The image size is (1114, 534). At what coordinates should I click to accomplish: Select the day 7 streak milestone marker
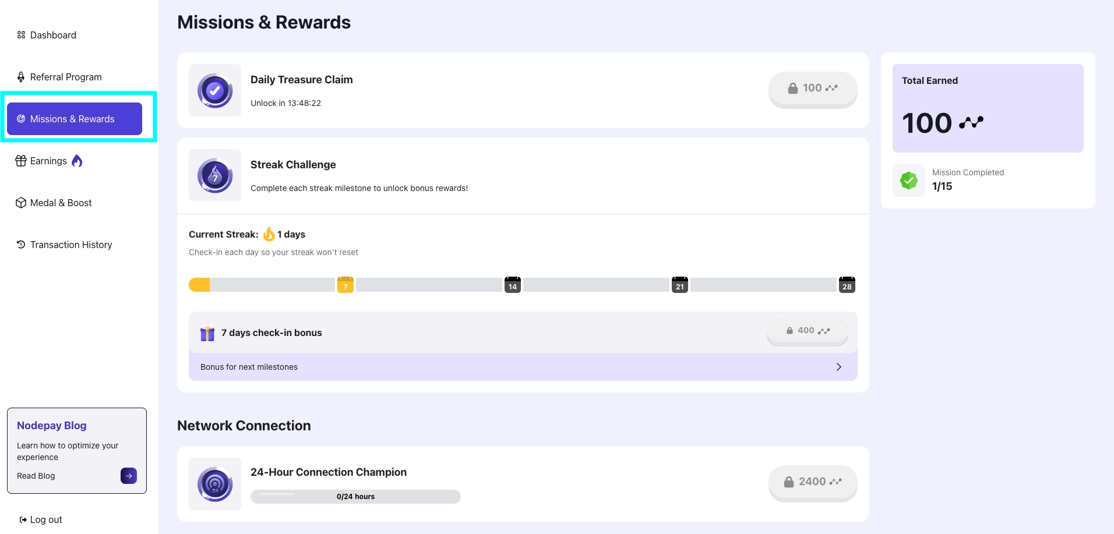345,285
